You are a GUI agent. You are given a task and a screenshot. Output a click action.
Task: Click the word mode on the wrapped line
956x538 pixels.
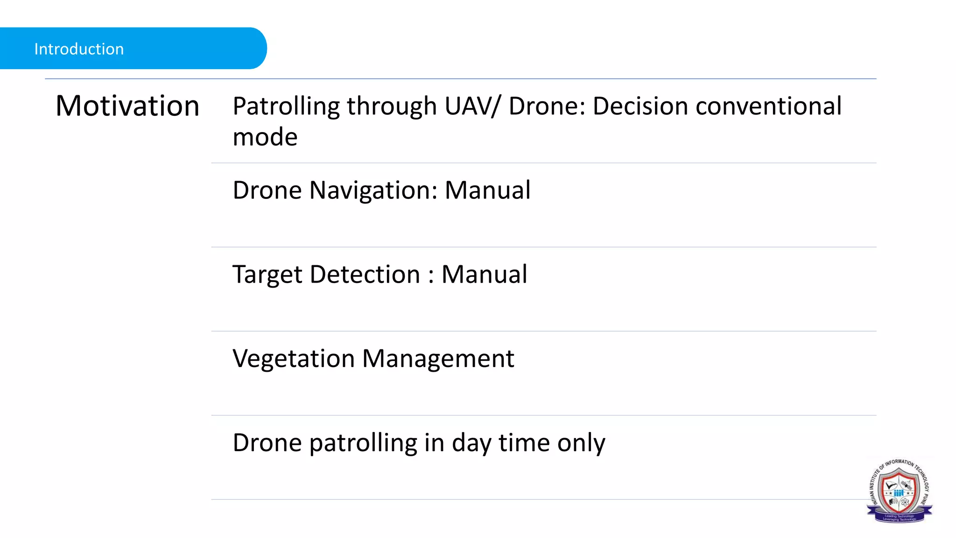point(265,137)
